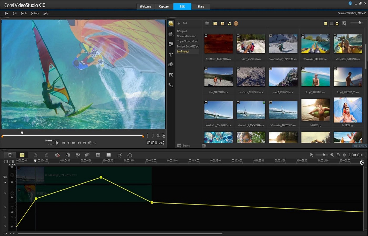Open the Title panel with the T icon

click(171, 55)
